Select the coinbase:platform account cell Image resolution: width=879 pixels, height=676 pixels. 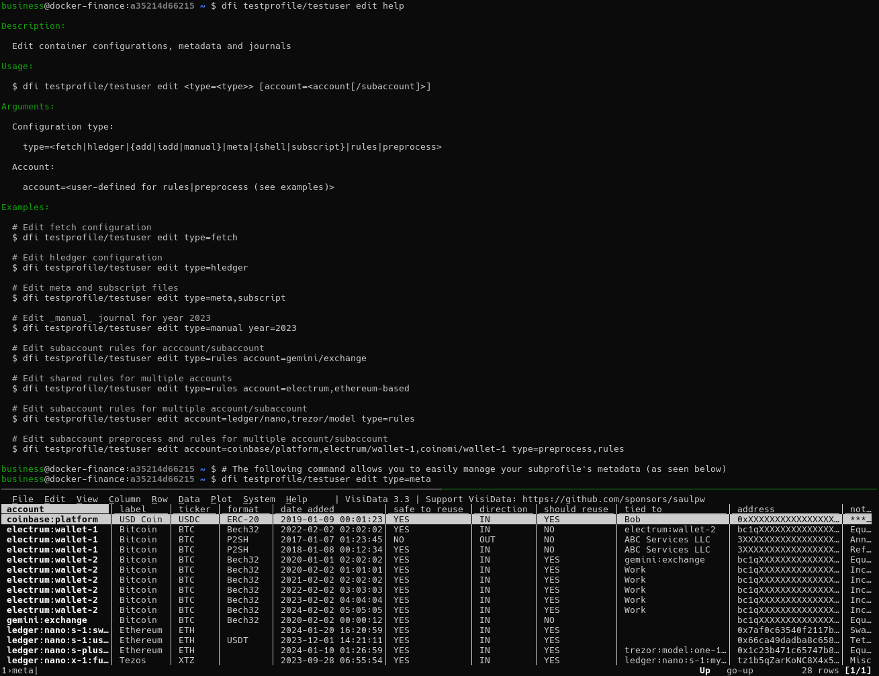point(52,519)
